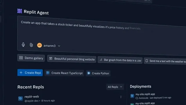This screenshot has height=105, width=186.
Task: Click the Demo gallery grid icon
Action: click(21, 58)
